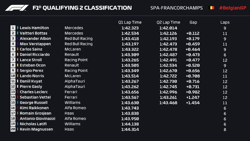
Task: Click Mercedes teal color bar beside Hamilton
Action: click(x=17, y=28)
